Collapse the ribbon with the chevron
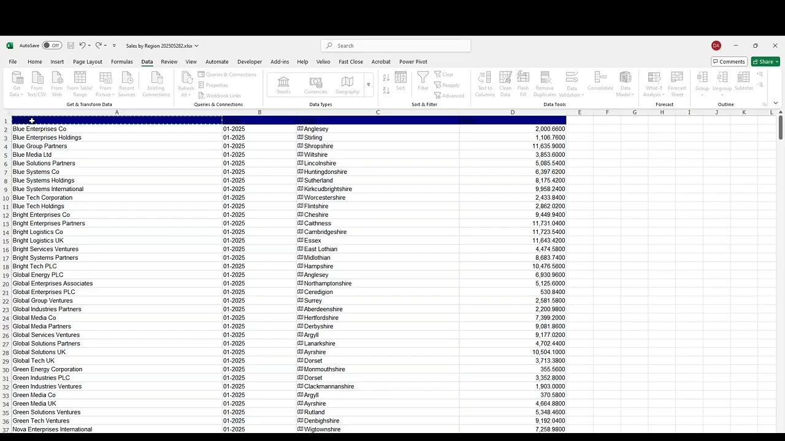Screen dimensions: 785x441 [776, 104]
